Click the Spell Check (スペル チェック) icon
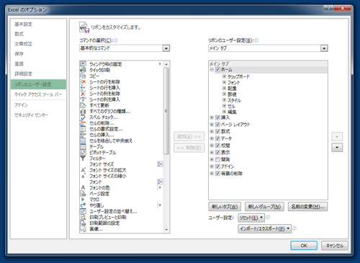The width and height of the screenshot is (360, 263). (83, 117)
